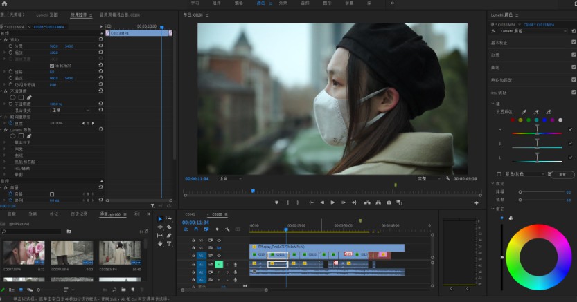Switch to Lumetri Scopes tab
The width and height of the screenshot is (577, 302).
(x=47, y=15)
